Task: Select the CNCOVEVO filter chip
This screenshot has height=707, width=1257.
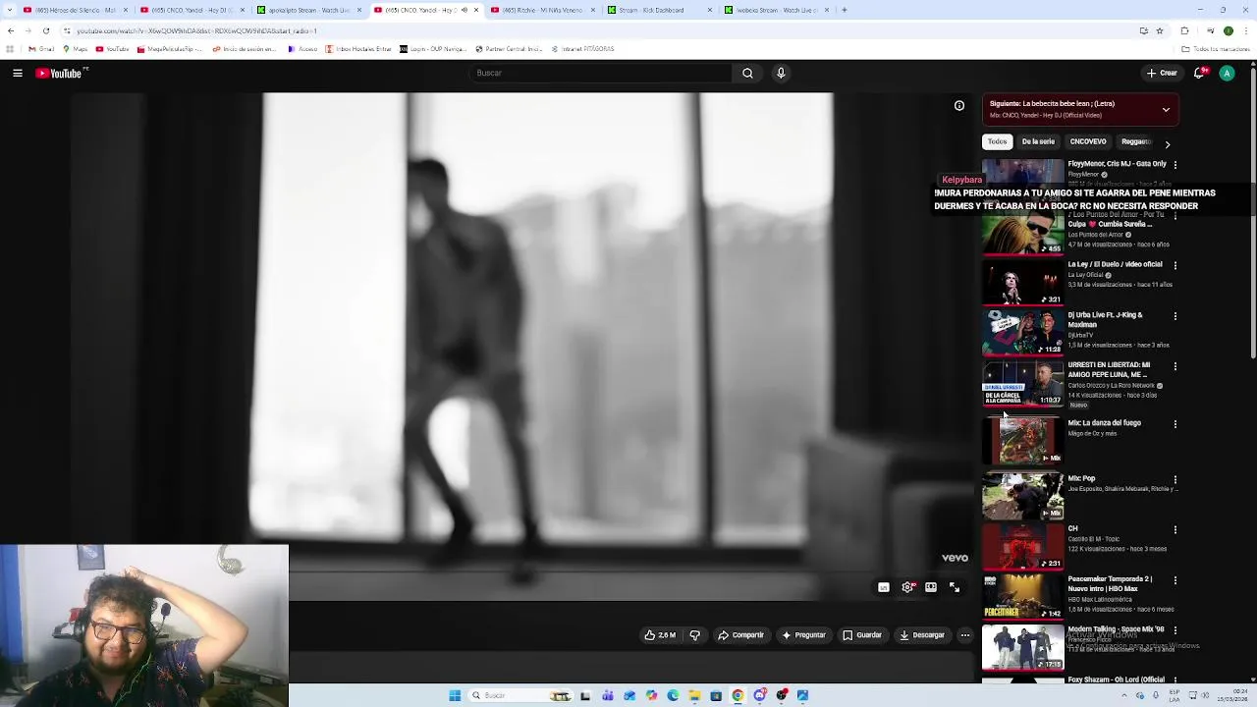Action: pyautogui.click(x=1088, y=141)
